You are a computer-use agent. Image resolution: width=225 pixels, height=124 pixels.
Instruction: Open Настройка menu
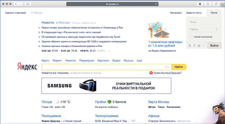click(176, 13)
